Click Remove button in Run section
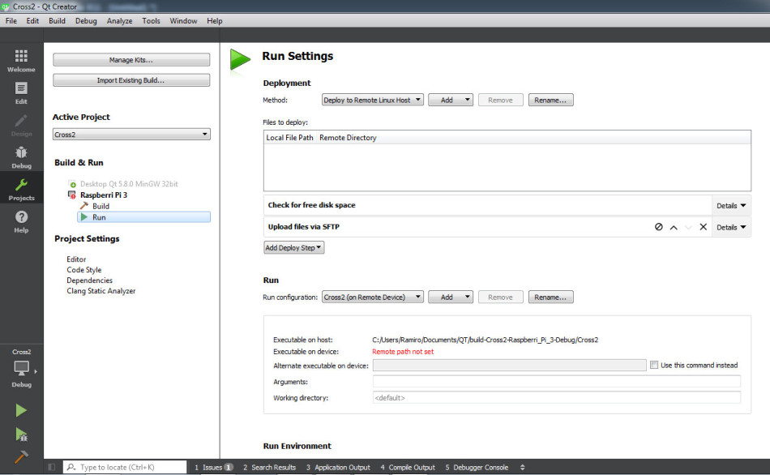The height and width of the screenshot is (475, 770). tap(500, 297)
